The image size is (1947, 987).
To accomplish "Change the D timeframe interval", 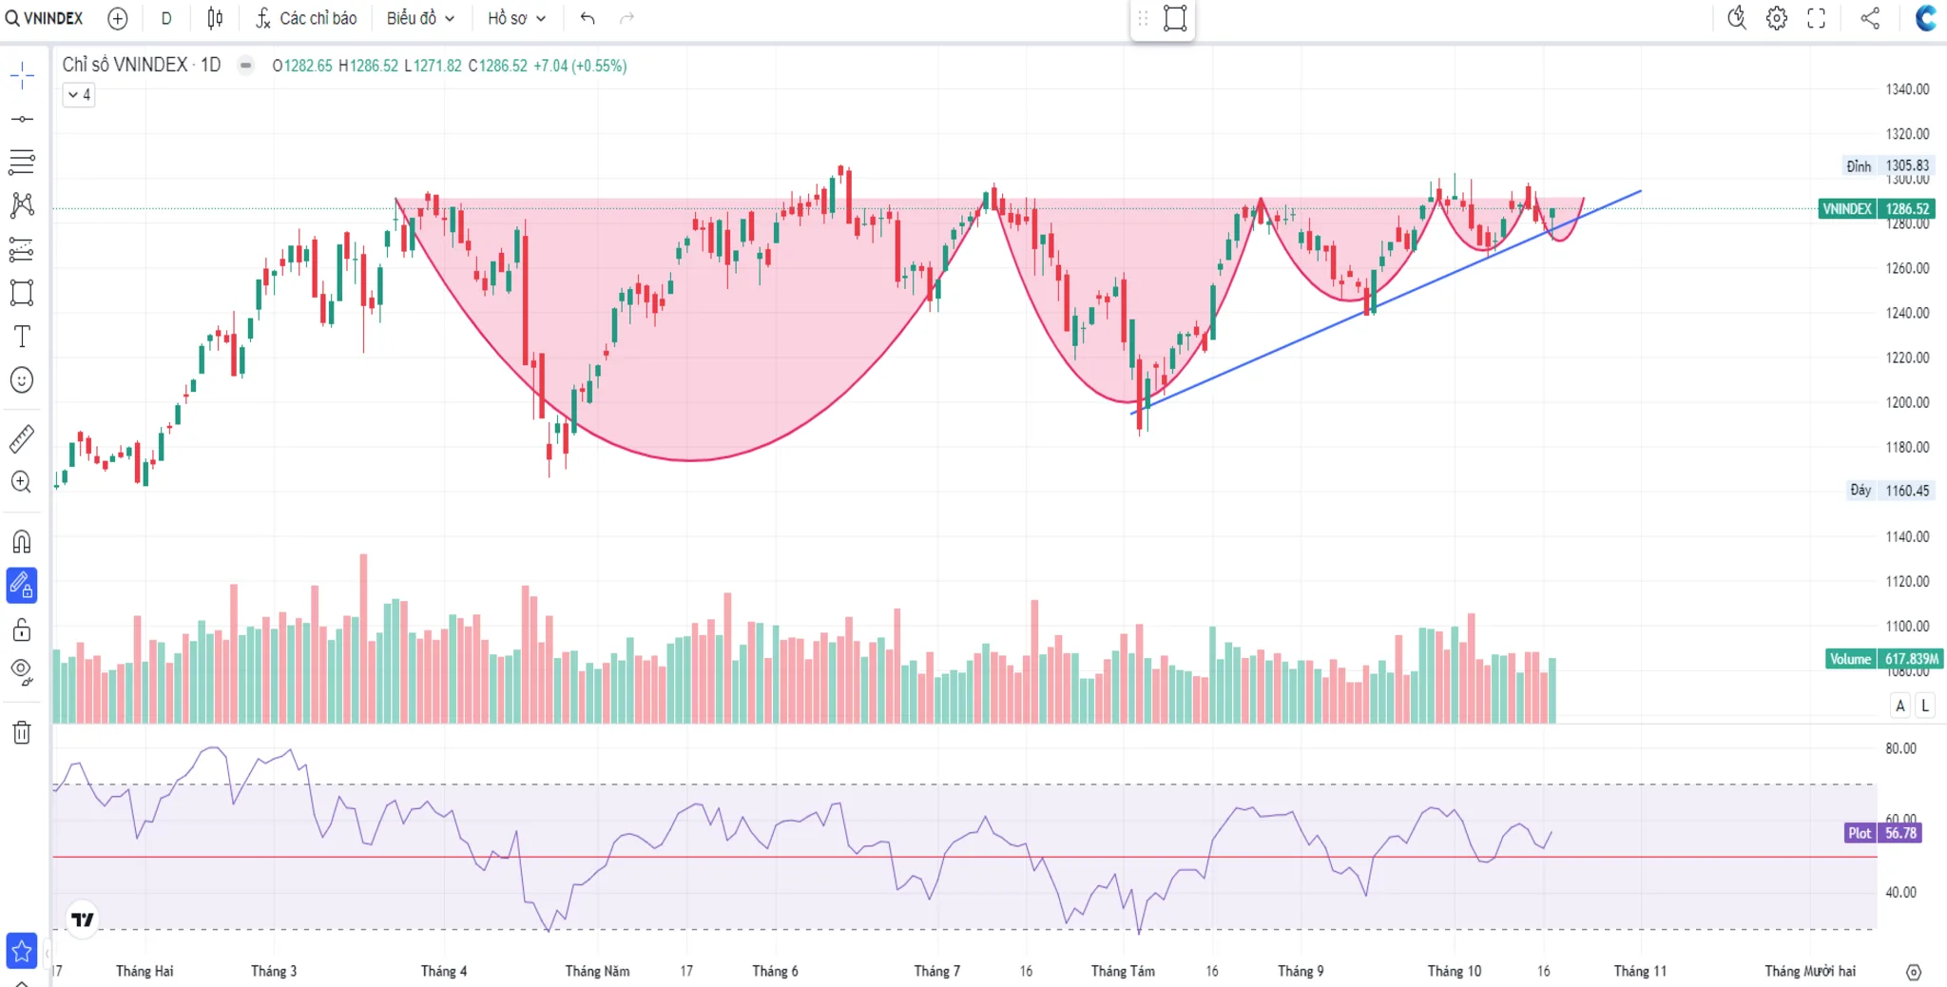I will click(x=166, y=18).
